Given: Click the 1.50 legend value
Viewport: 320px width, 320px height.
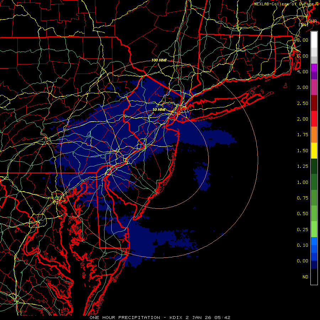Looking at the screenshot, I should pos(303,151).
